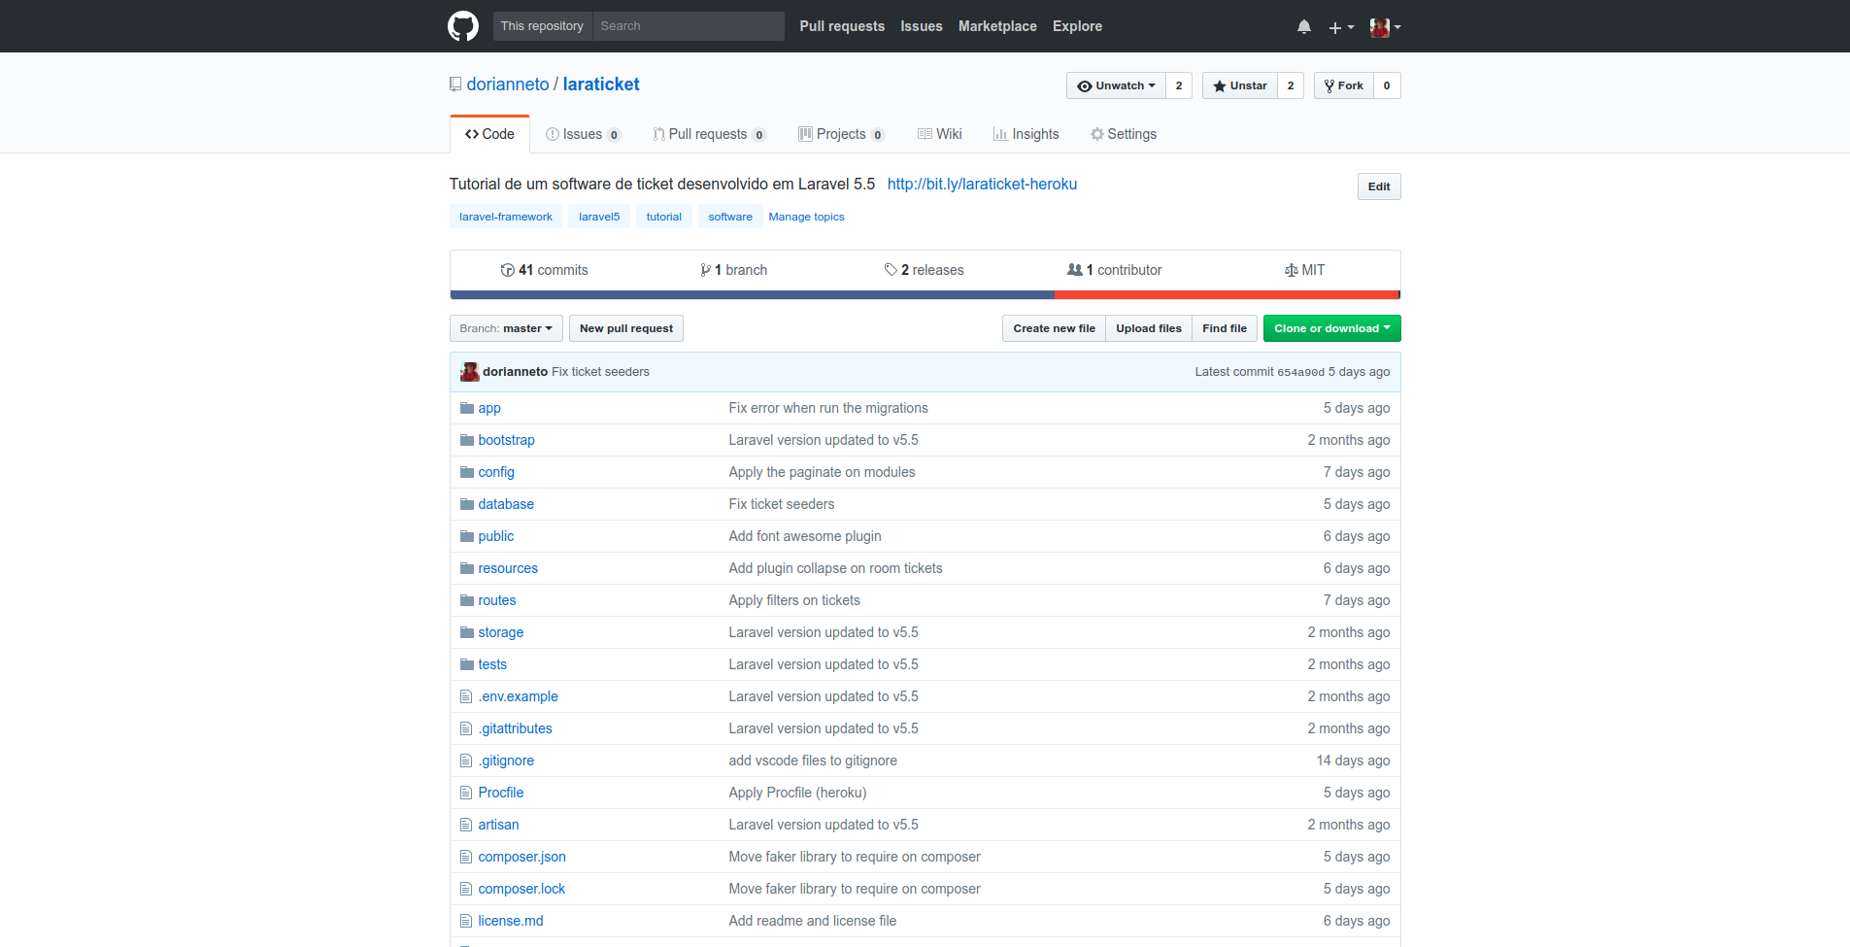Open the software topic tag

pyautogui.click(x=730, y=217)
